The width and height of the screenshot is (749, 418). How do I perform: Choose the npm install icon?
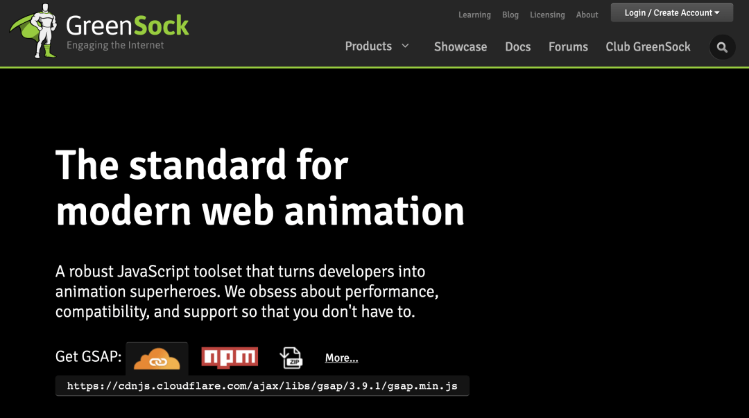pos(230,358)
